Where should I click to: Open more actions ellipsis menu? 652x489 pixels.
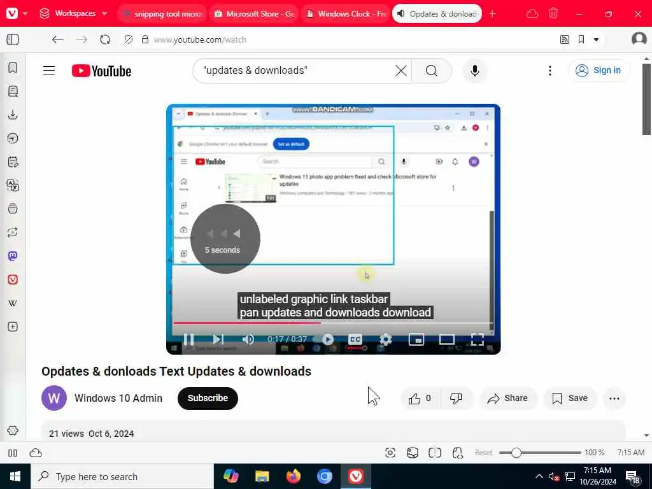[614, 399]
